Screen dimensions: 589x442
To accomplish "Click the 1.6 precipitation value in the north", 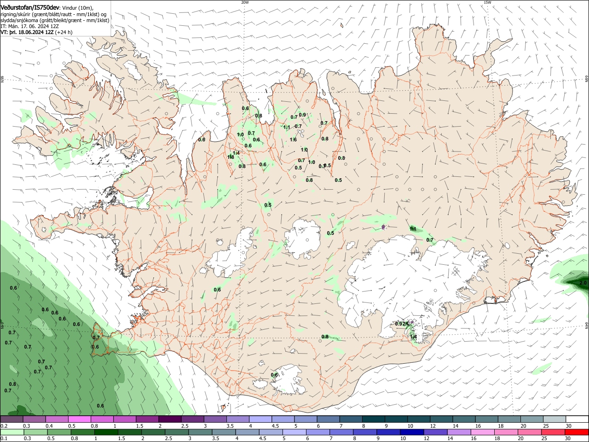I will (x=293, y=140).
